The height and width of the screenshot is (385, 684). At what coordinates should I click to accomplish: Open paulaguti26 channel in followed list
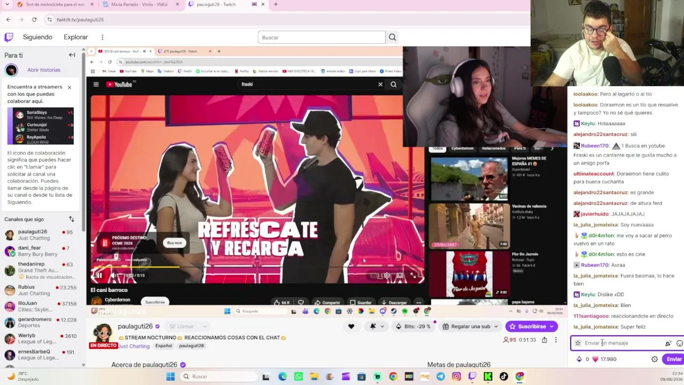click(x=41, y=235)
